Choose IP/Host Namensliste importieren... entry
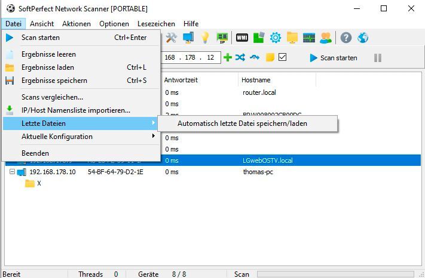The height and width of the screenshot is (278, 425). [81, 110]
